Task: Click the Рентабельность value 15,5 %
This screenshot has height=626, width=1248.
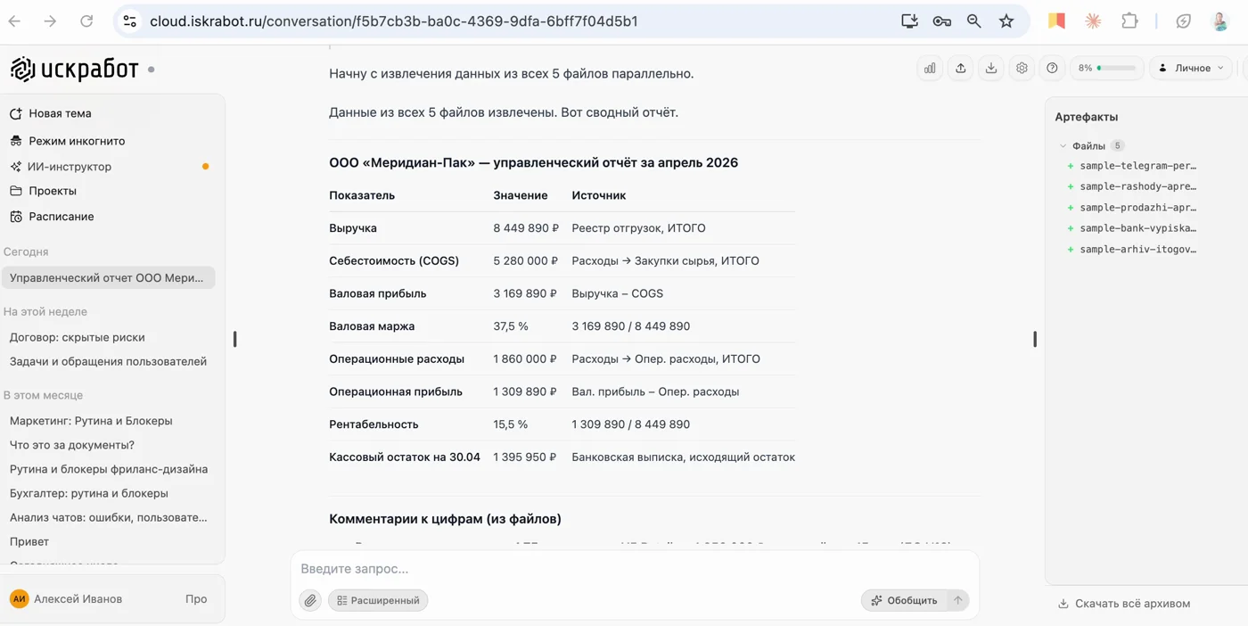Action: [511, 424]
